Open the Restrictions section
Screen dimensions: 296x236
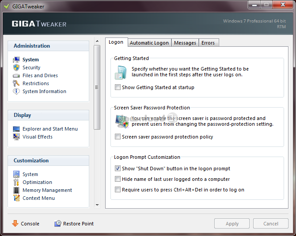[36, 83]
